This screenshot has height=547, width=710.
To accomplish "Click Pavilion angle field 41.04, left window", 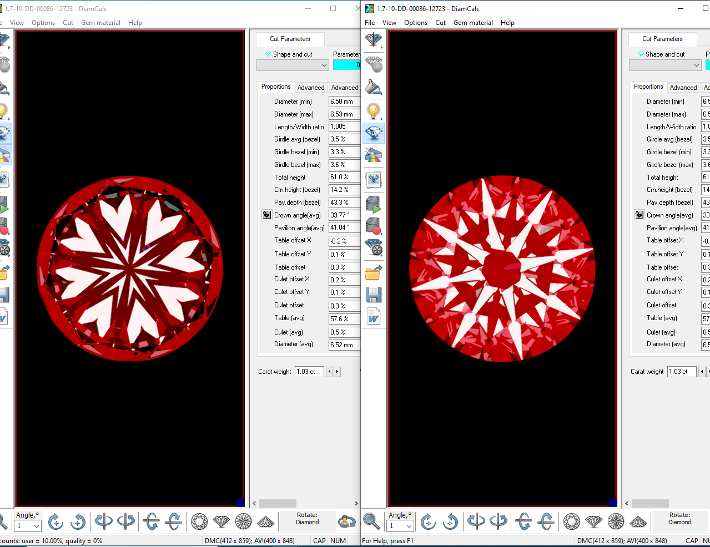I will point(344,227).
